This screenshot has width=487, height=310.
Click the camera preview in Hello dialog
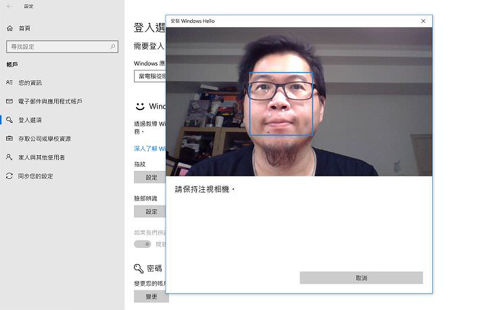(x=299, y=101)
